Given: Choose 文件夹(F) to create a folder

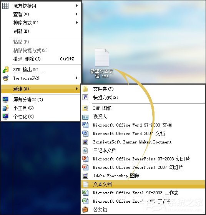Looking at the screenshot, I should [x=143, y=89].
